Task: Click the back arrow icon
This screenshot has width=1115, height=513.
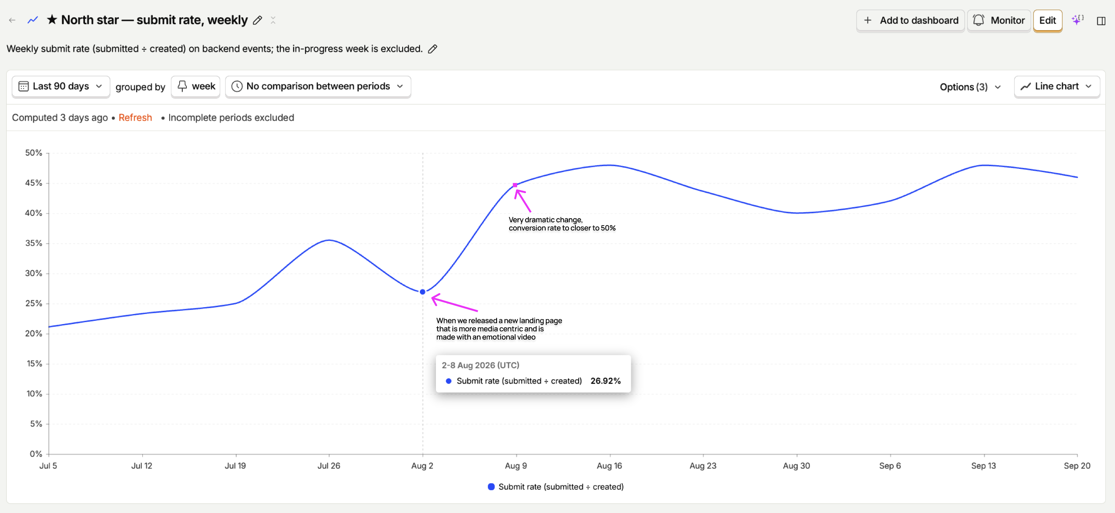Action: [12, 20]
